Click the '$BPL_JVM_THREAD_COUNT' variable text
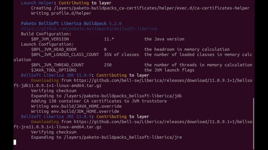This screenshot has width=268, height=150. pos(57,65)
